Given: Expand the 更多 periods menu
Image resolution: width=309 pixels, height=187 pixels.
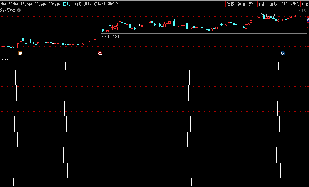Looking at the screenshot, I should pos(113,4).
